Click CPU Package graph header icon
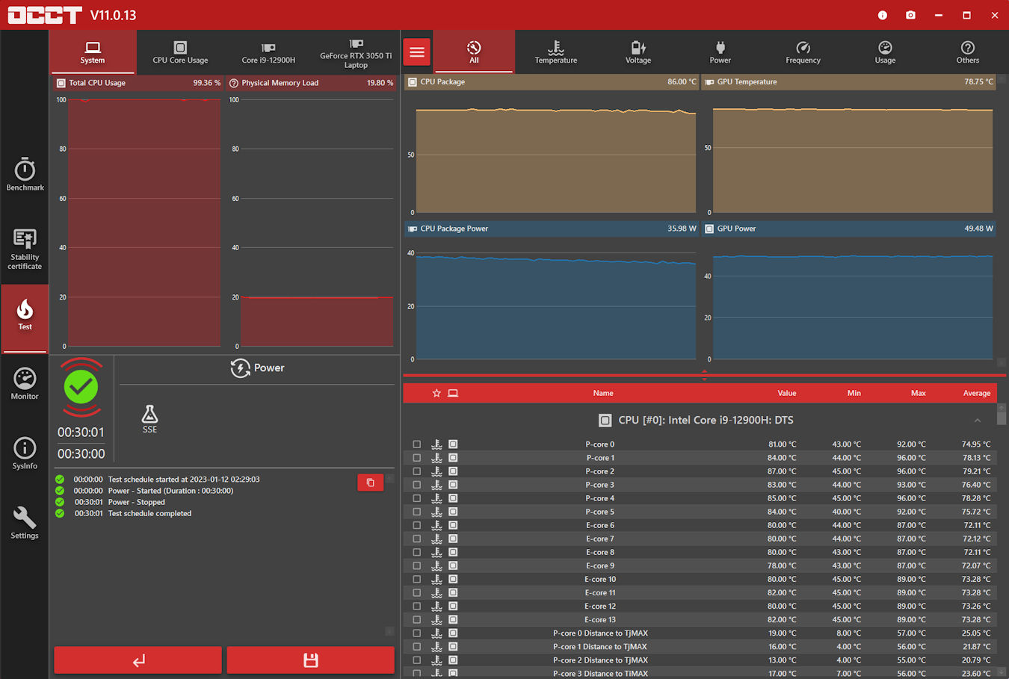1009x679 pixels. click(412, 82)
